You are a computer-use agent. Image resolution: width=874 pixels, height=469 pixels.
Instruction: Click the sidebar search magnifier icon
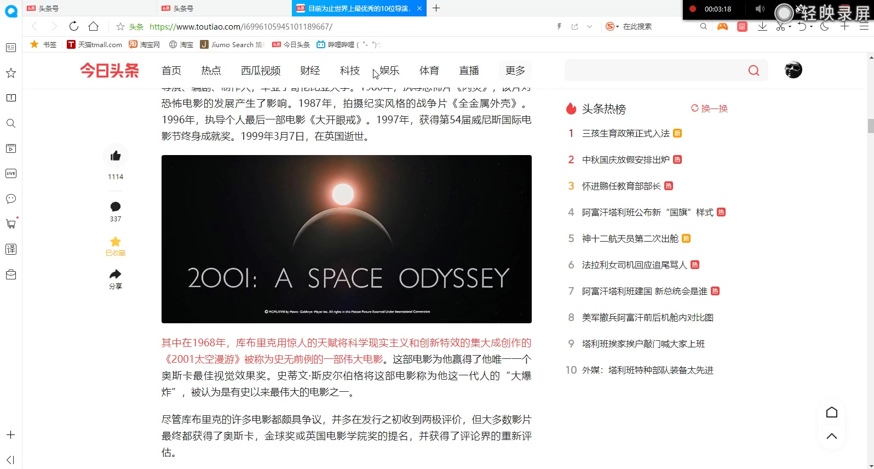(x=10, y=123)
